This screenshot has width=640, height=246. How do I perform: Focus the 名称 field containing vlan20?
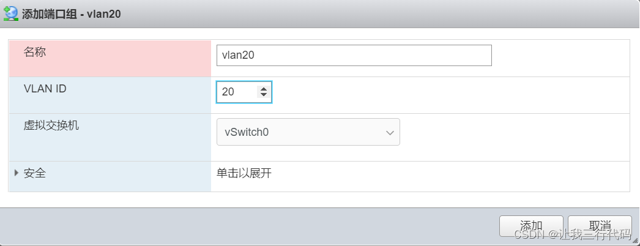pos(354,55)
